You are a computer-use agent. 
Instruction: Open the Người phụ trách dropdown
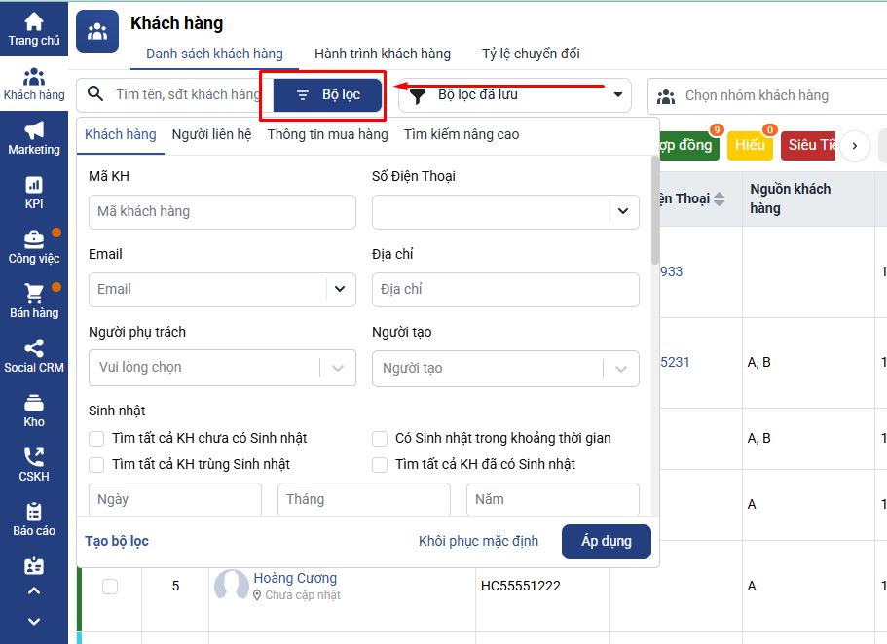338,368
